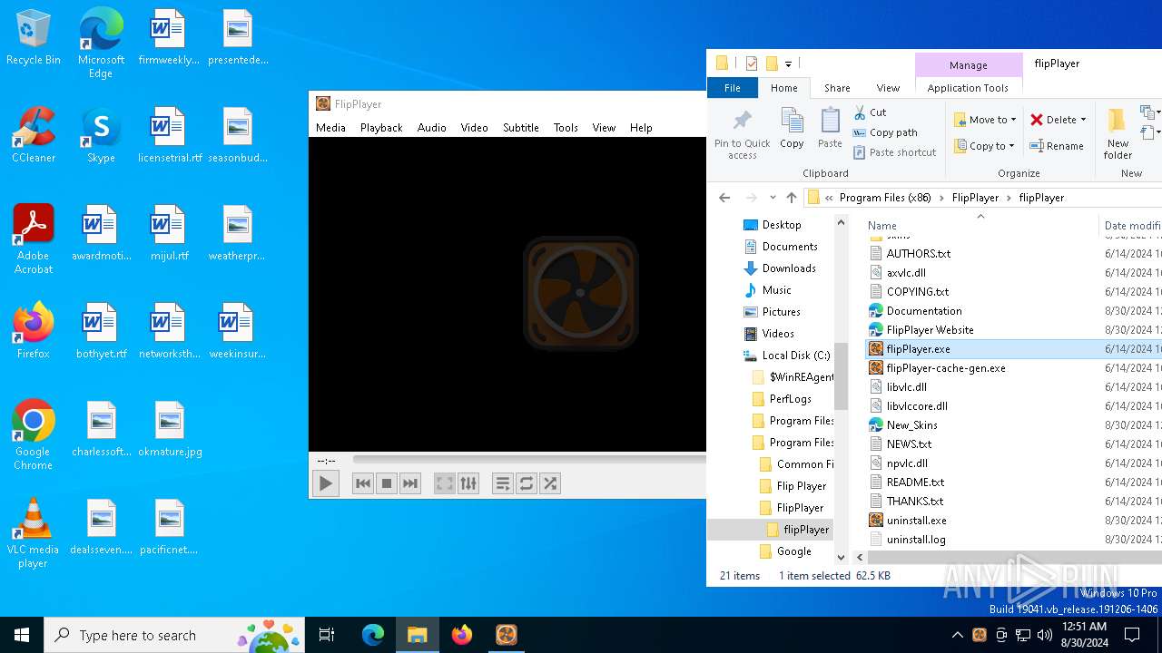This screenshot has width=1162, height=653.
Task: Click the Copy ribbon button
Action: click(792, 129)
